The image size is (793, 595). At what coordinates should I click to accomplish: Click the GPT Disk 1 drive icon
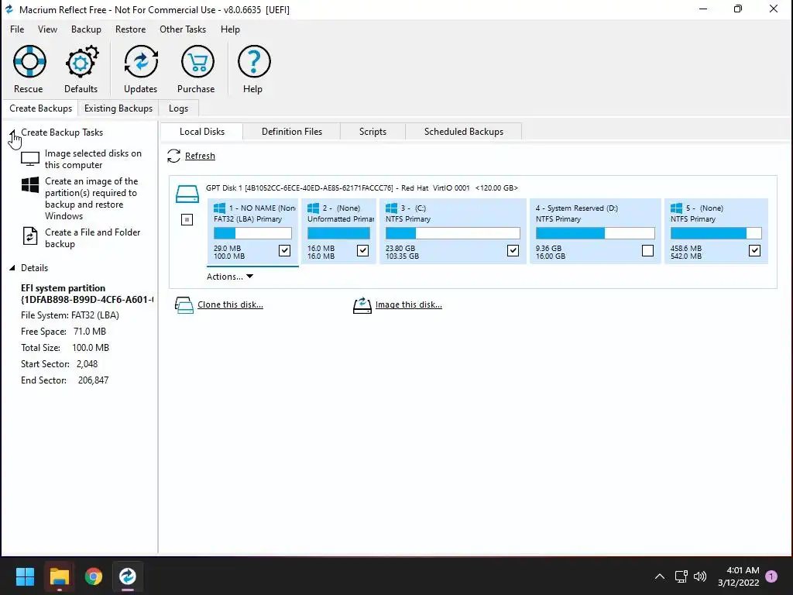click(x=187, y=194)
